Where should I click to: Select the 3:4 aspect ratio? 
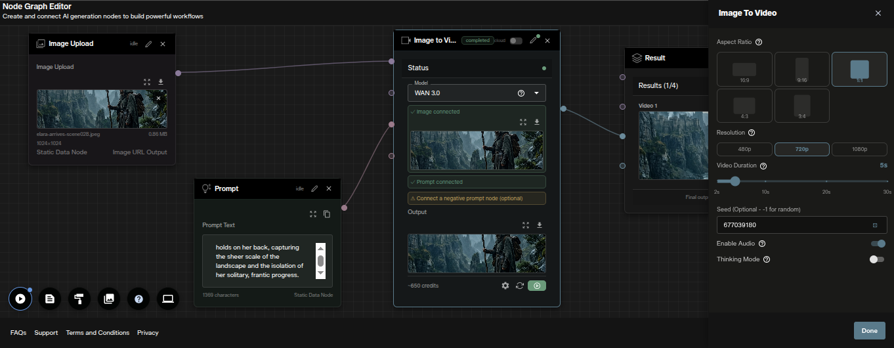[x=801, y=106]
